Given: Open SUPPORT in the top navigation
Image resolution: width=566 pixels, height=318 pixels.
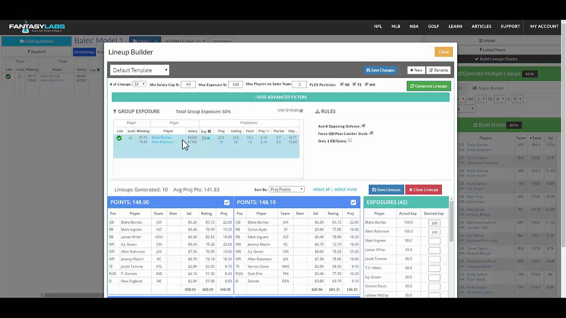Looking at the screenshot, I should (x=510, y=26).
